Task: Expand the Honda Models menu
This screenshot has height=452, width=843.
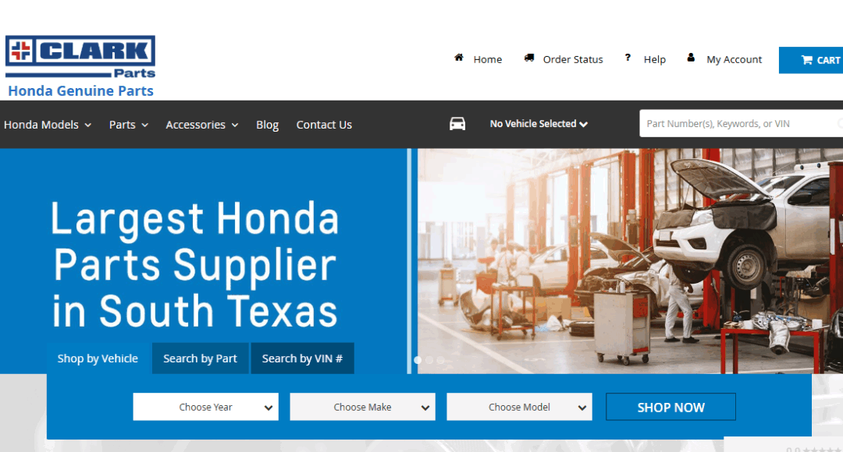Action: [x=48, y=125]
